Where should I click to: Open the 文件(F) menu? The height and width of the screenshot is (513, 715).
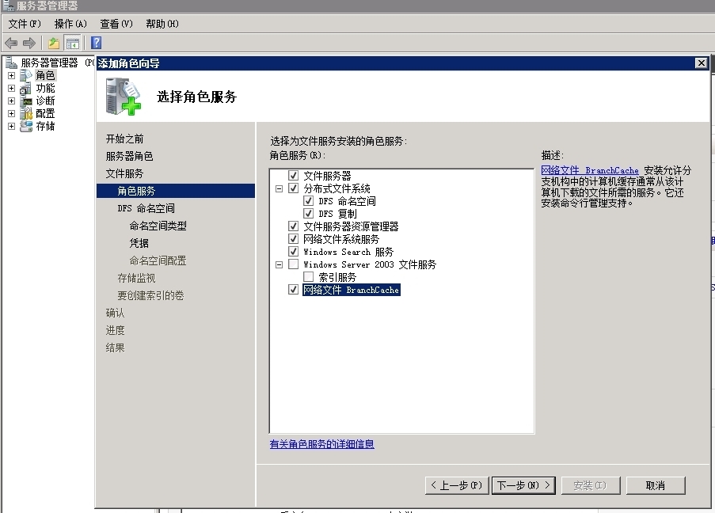click(x=25, y=24)
